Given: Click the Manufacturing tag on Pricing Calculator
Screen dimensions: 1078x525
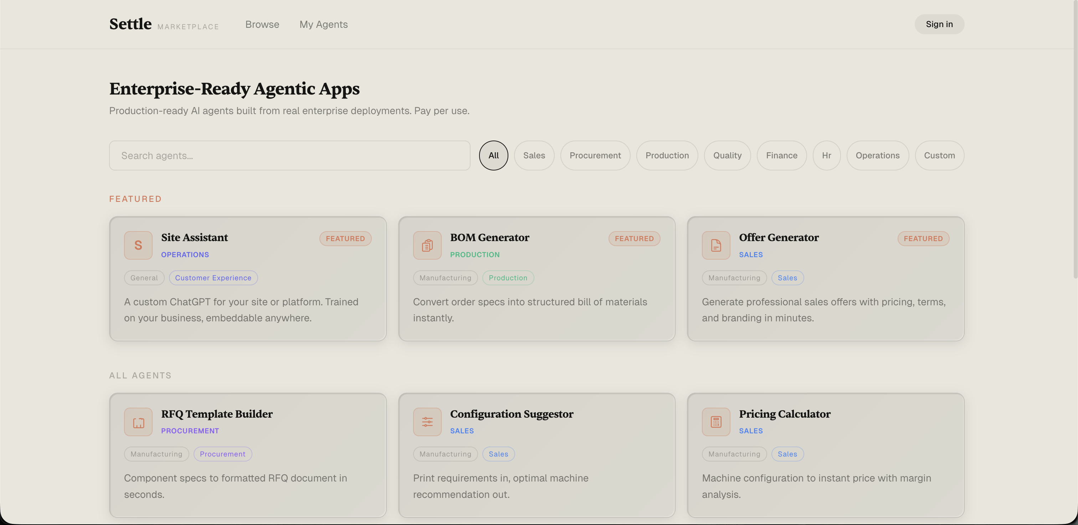Looking at the screenshot, I should (x=734, y=454).
